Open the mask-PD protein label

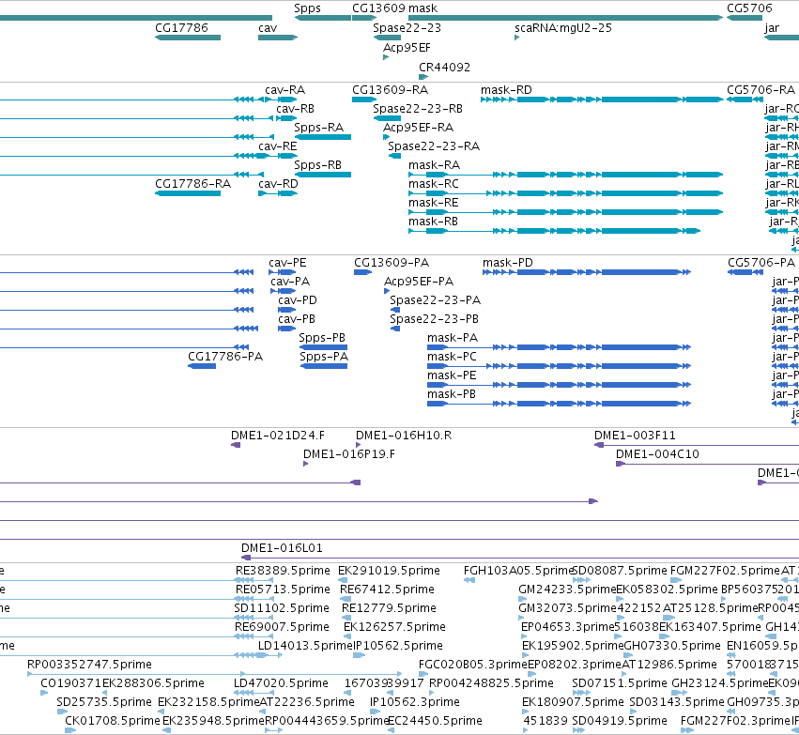(x=508, y=262)
